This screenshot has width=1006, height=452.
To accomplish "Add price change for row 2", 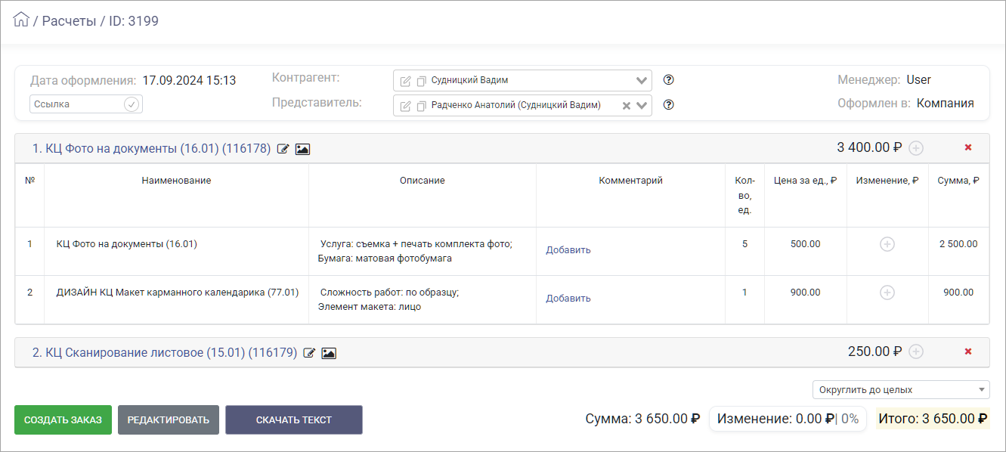I will click(887, 293).
